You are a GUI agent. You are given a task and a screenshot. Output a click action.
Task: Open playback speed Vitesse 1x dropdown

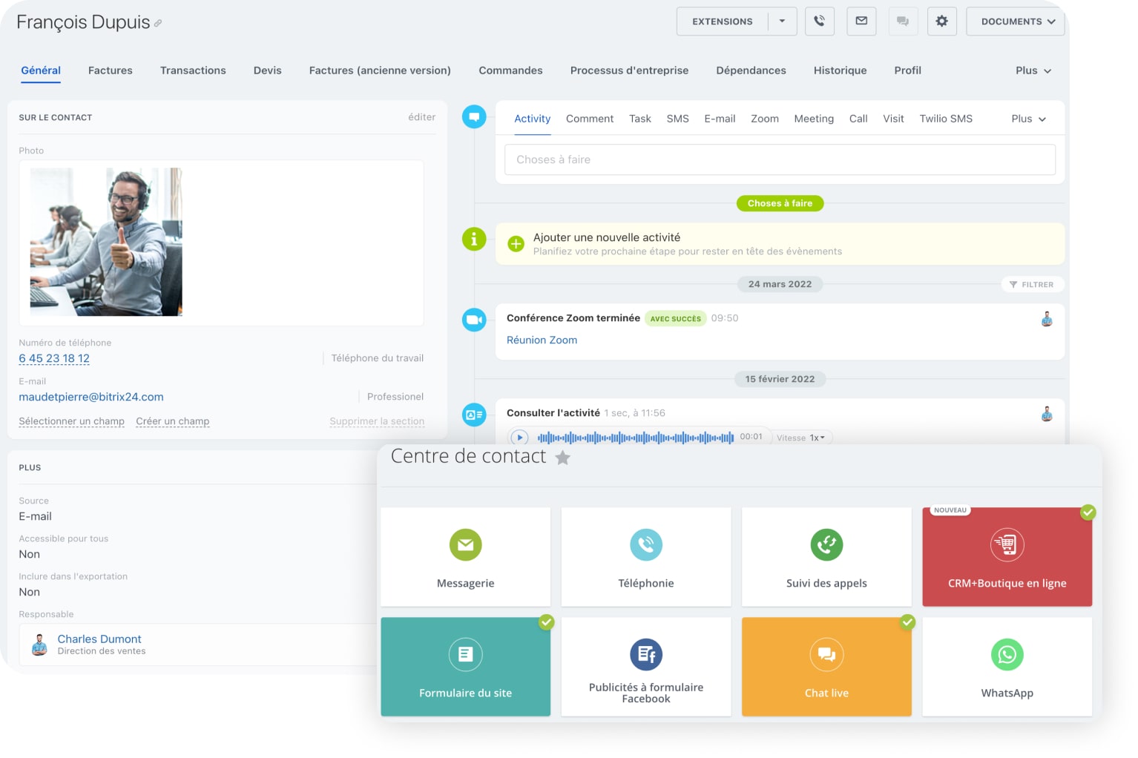click(802, 438)
